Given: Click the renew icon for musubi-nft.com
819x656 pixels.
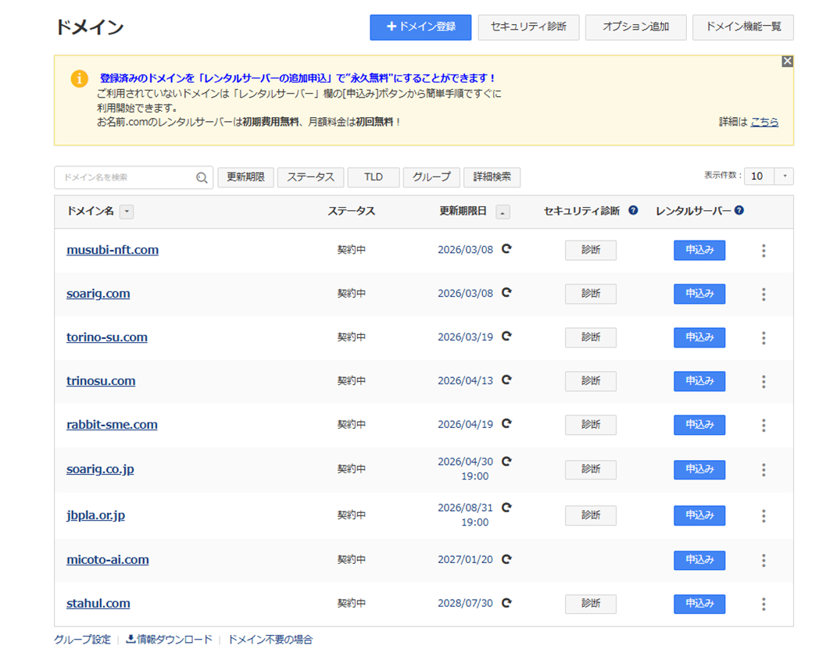Looking at the screenshot, I should click(x=506, y=249).
